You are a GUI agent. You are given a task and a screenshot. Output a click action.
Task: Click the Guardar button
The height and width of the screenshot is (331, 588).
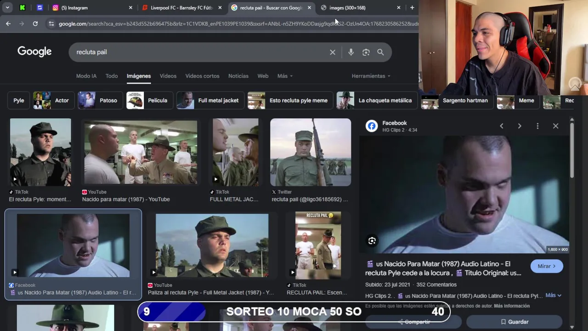tap(514, 322)
